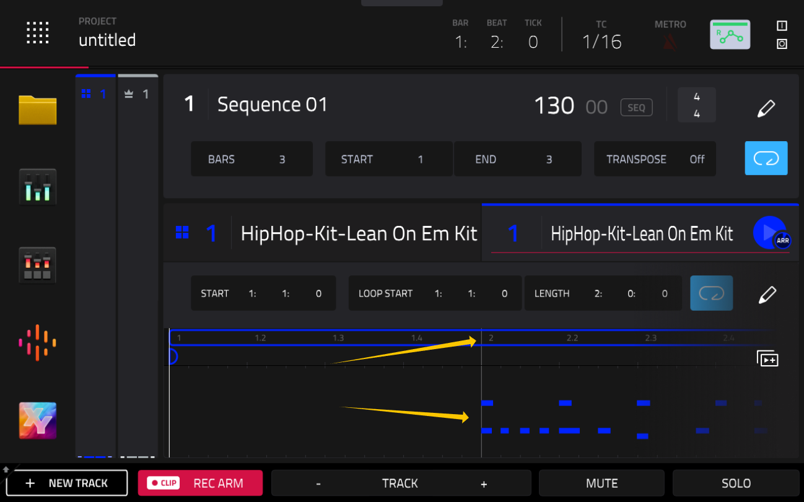The width and height of the screenshot is (804, 502).
Task: Click the REC ARM clip button
Action: 200,483
